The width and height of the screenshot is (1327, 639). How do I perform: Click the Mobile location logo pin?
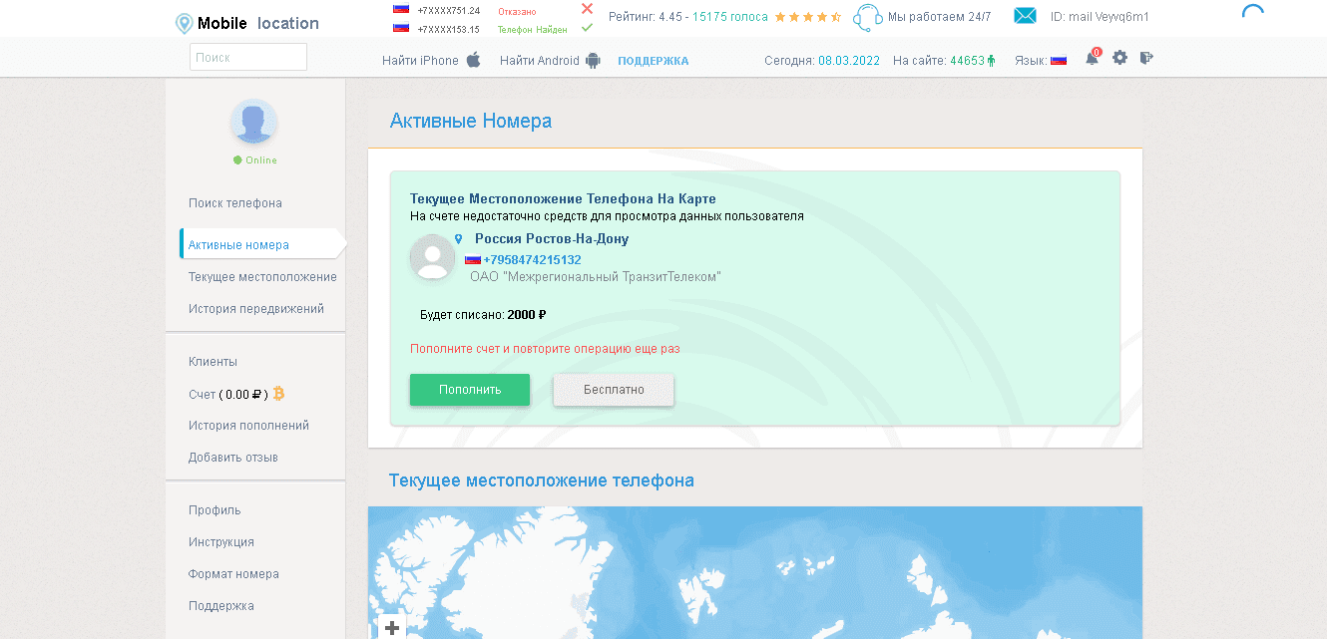coord(184,24)
